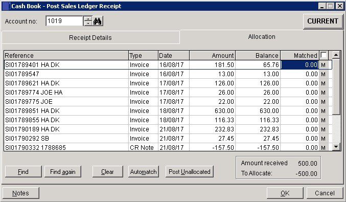Click the To Allocate value -500.00
Image resolution: width=346 pixels, height=202 pixels.
[306, 173]
